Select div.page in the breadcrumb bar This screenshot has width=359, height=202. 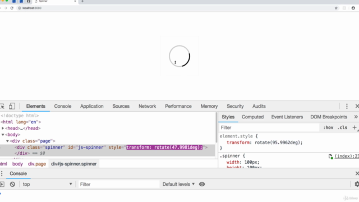tap(37, 164)
